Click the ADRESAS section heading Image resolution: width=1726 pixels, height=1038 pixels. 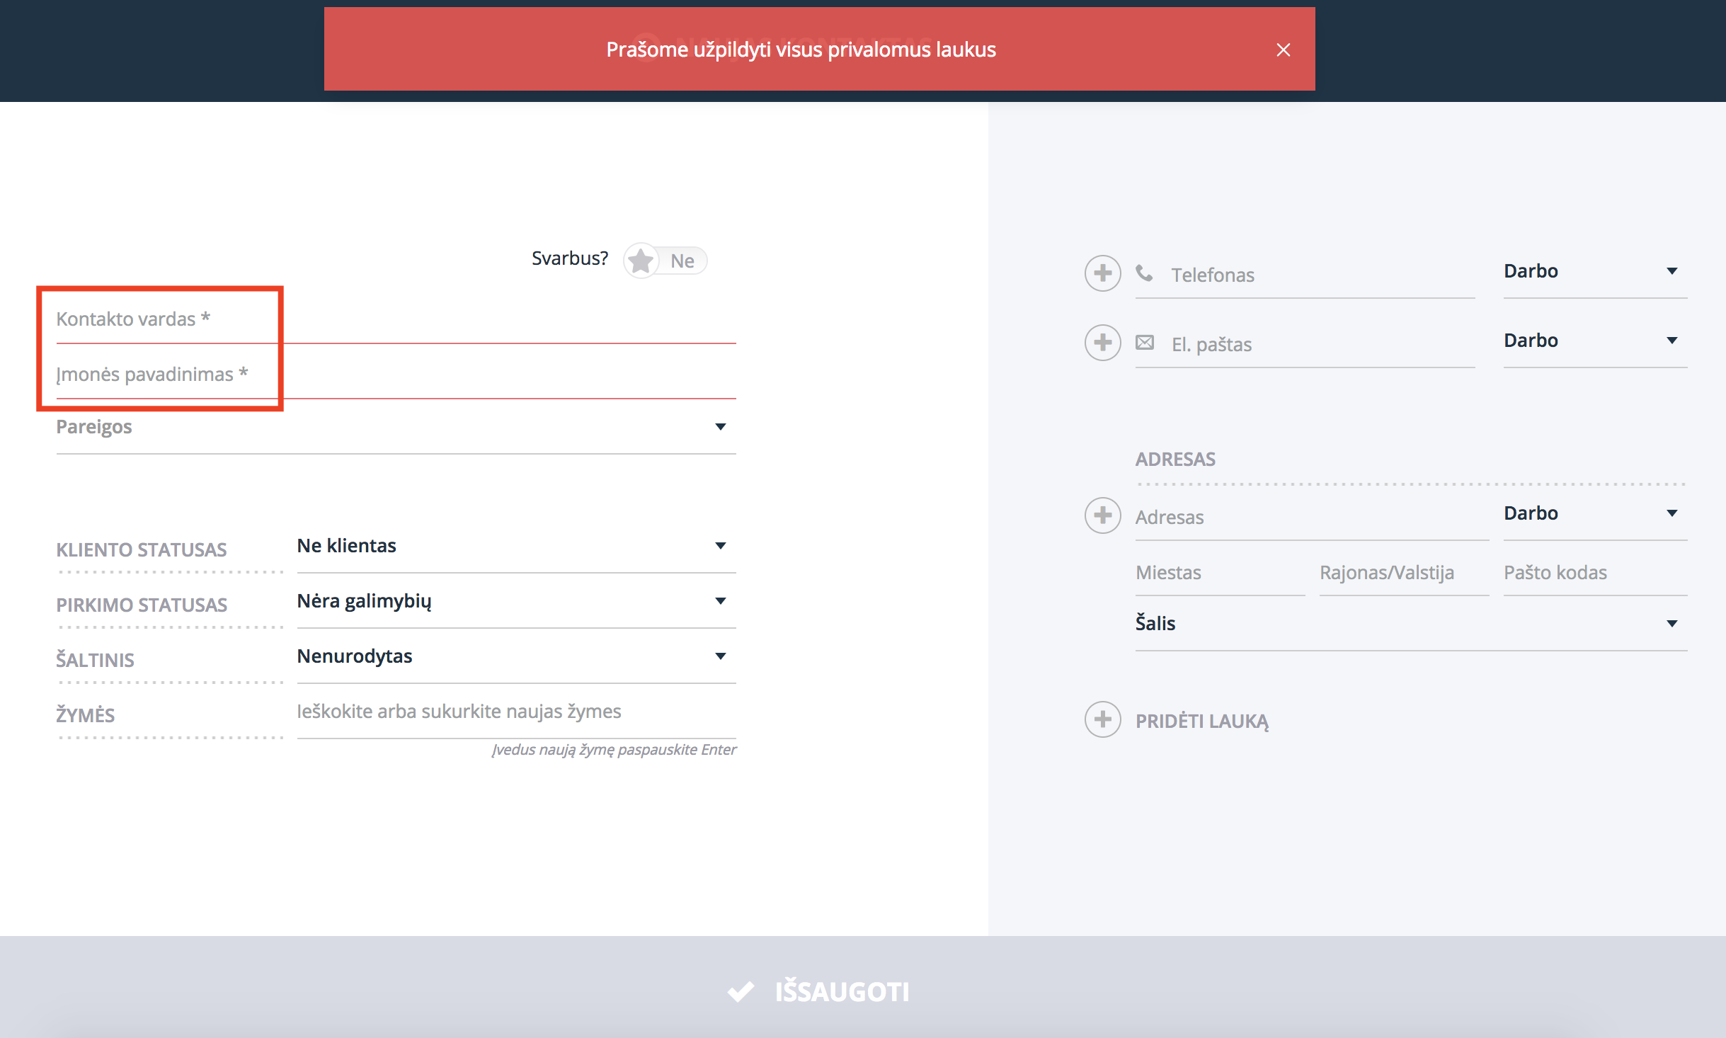click(x=1175, y=459)
